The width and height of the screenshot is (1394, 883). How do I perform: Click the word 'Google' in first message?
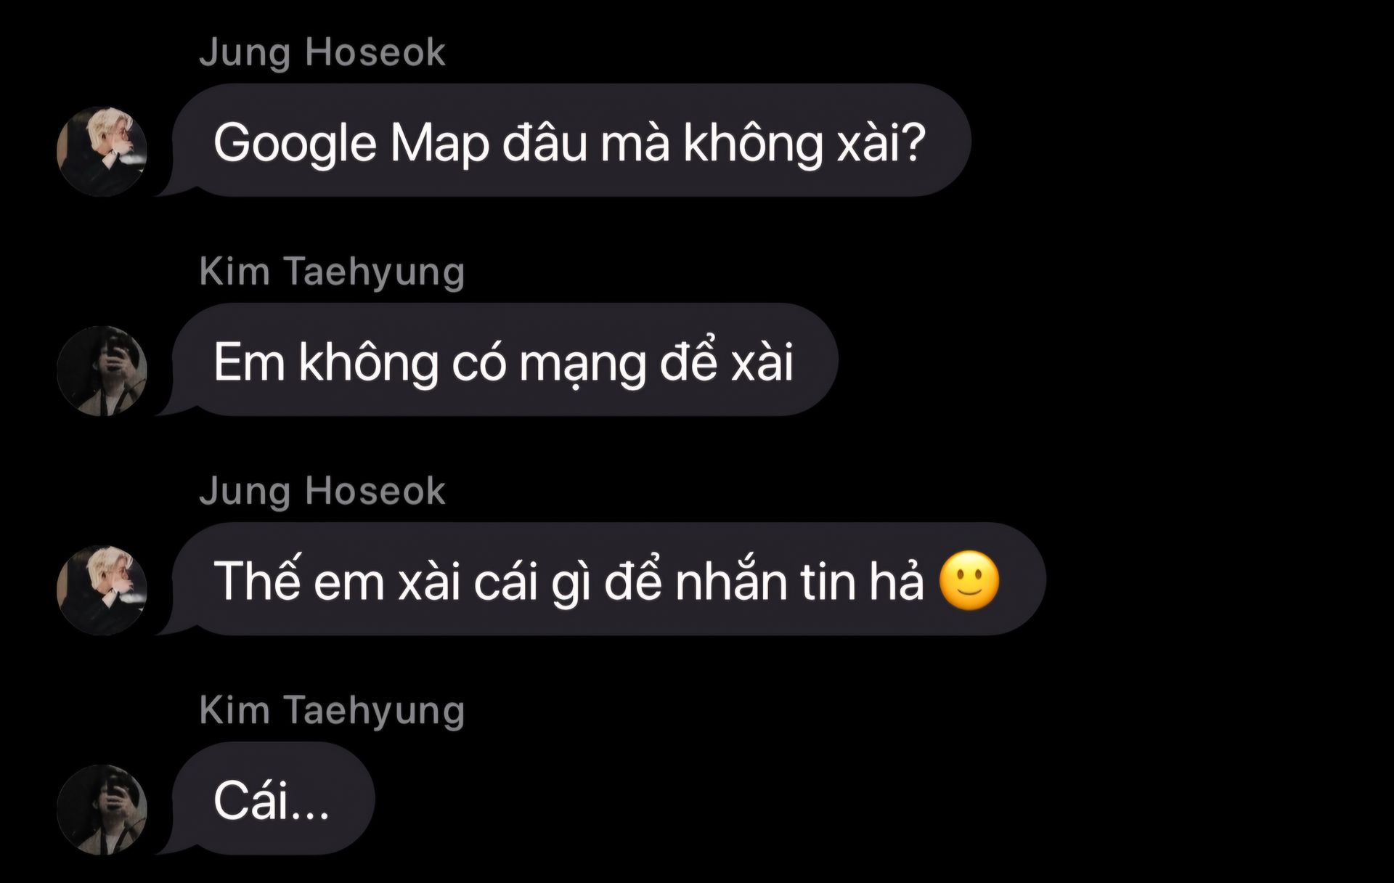click(x=295, y=144)
